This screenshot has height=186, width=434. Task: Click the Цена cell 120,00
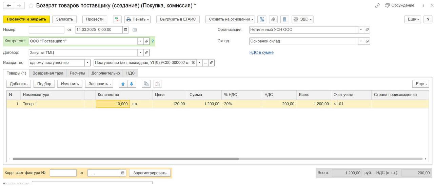170,104
